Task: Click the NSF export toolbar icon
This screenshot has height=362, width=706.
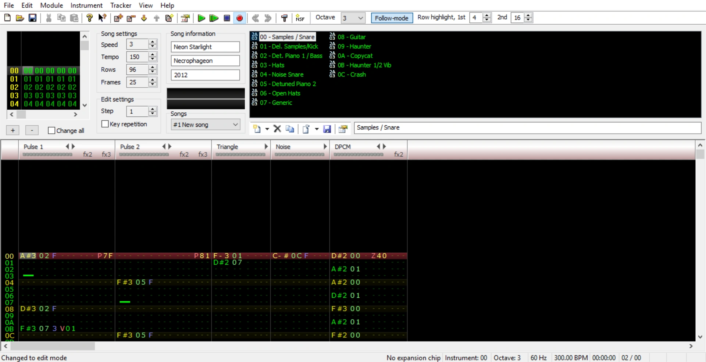Action: pos(300,18)
